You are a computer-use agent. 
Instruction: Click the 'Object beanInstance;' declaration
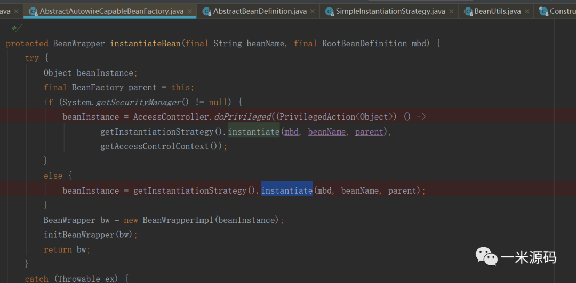tap(90, 73)
